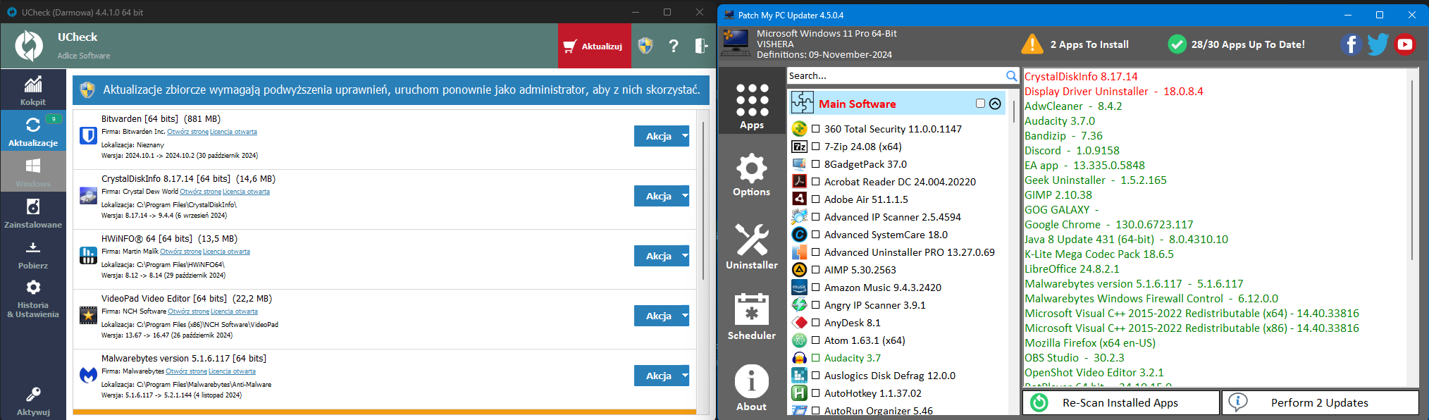Click the HWiNFO app icon in UCheck
The height and width of the screenshot is (420, 1429).
(x=88, y=256)
